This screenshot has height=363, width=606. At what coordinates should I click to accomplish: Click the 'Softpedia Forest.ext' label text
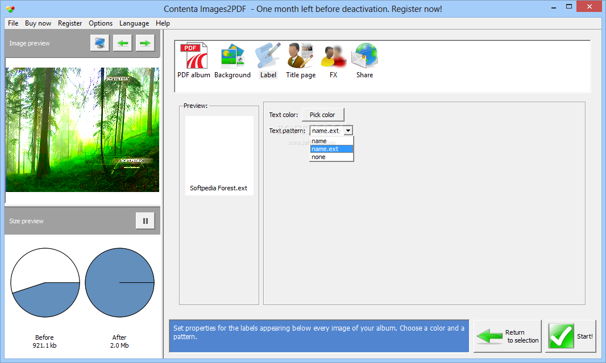218,188
